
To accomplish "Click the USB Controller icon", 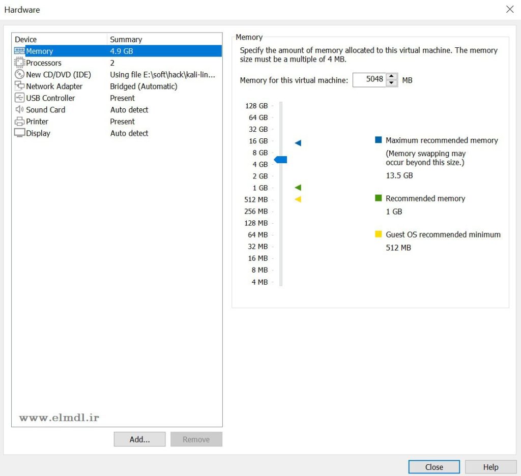I will click(x=19, y=98).
